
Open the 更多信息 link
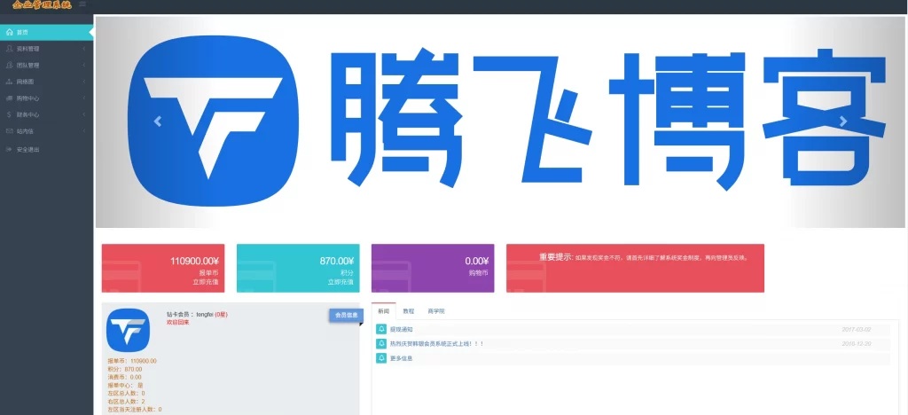tap(402, 358)
